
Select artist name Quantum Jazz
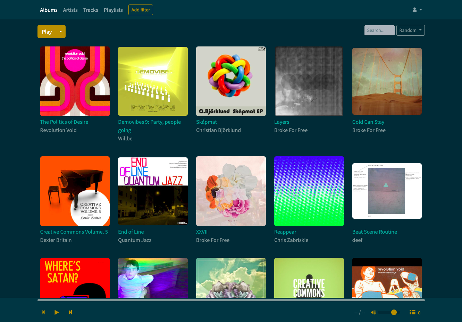pos(135,240)
